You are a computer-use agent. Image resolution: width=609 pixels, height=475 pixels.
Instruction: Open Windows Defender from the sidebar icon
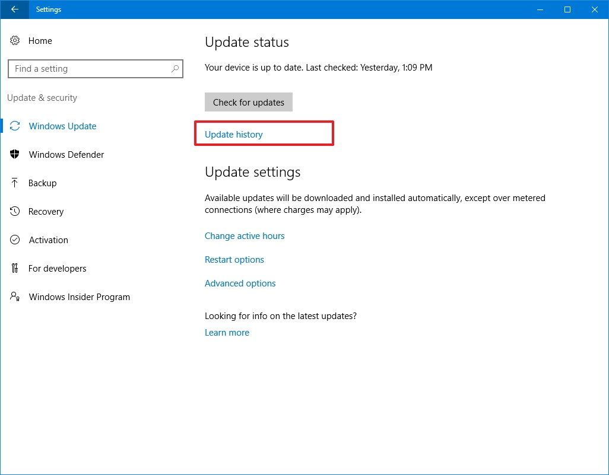coord(15,154)
